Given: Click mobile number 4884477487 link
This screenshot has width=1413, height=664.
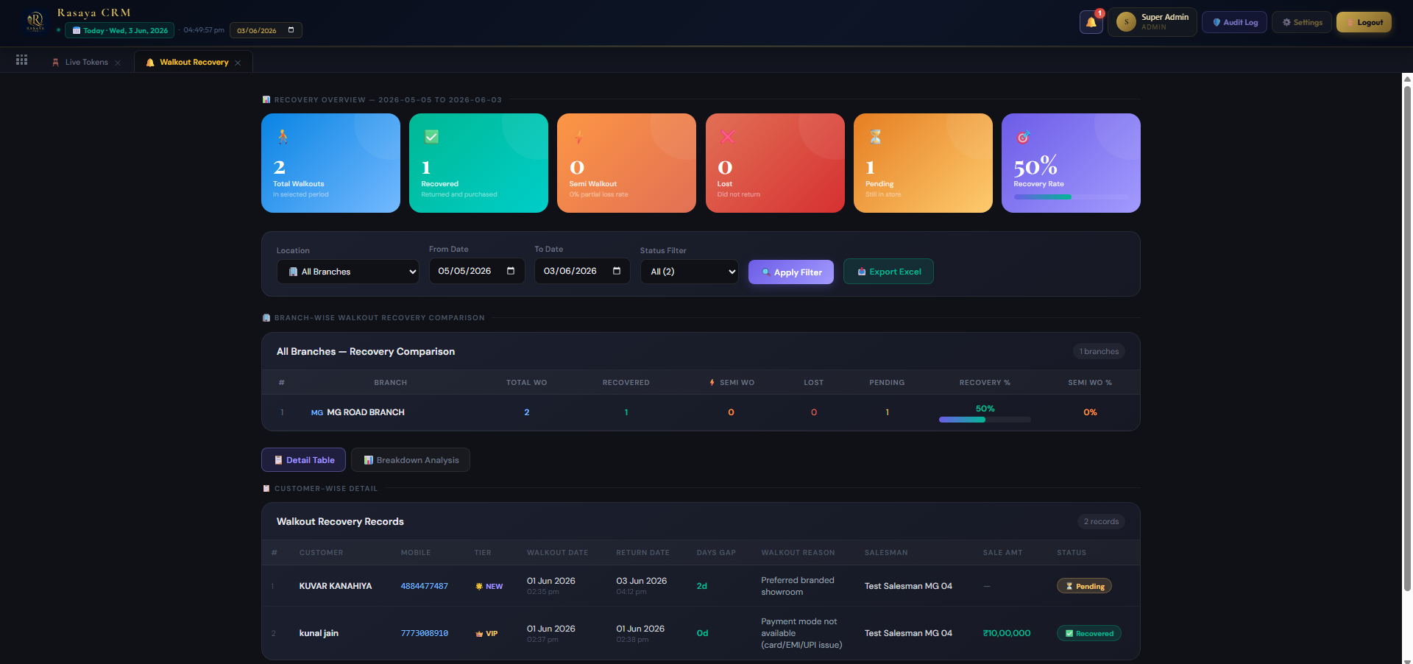Looking at the screenshot, I should (425, 586).
